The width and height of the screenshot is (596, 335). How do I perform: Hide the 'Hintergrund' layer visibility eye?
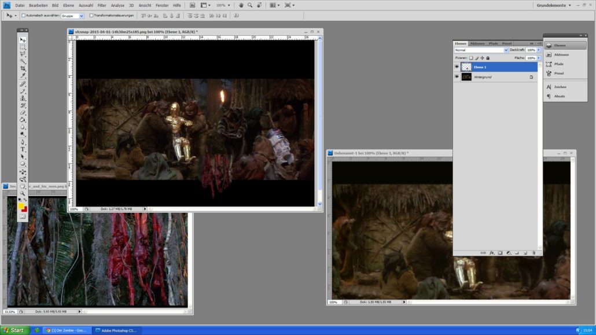point(457,77)
